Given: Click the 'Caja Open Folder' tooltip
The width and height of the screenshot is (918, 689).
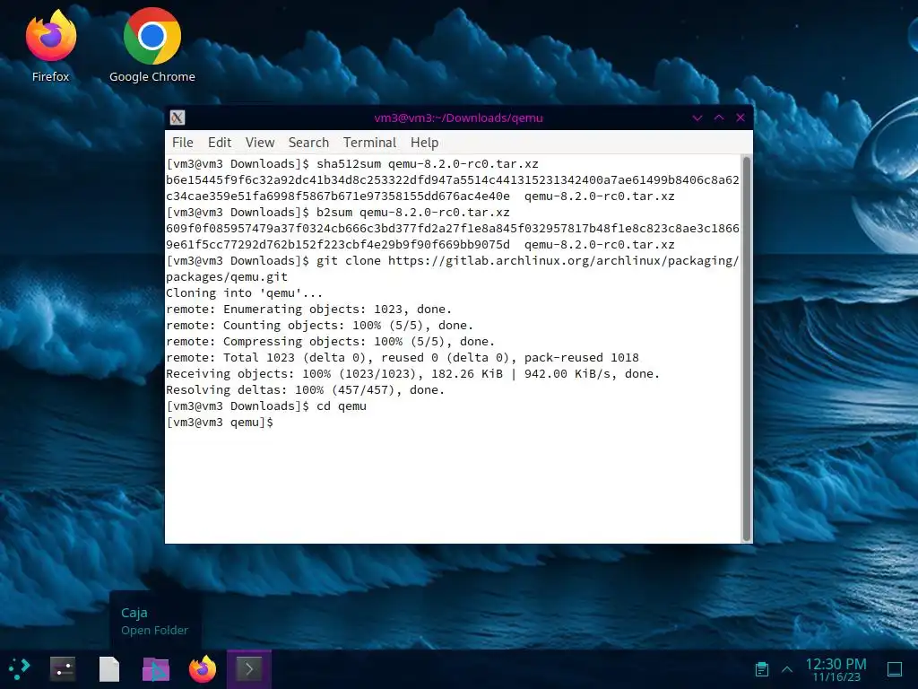Looking at the screenshot, I should click(154, 621).
